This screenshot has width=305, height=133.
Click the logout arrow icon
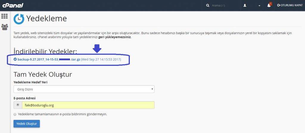pos(278,5)
